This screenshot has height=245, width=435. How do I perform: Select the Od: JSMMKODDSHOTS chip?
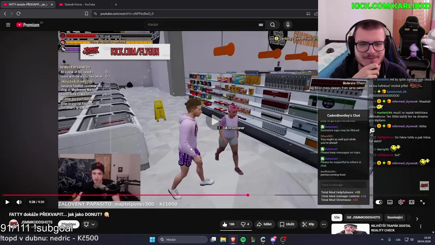click(363, 217)
